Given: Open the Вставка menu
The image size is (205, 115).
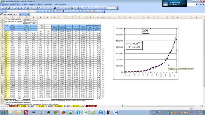Looking at the screenshot, I should (x=25, y=4).
